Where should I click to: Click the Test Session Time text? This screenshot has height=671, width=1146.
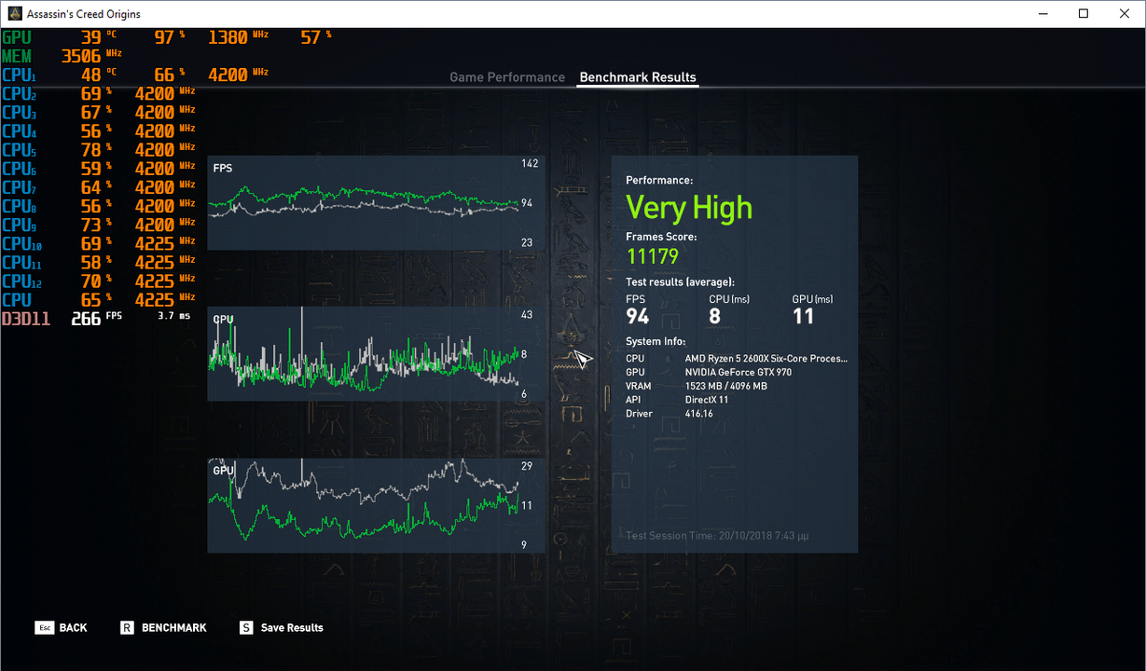point(717,536)
